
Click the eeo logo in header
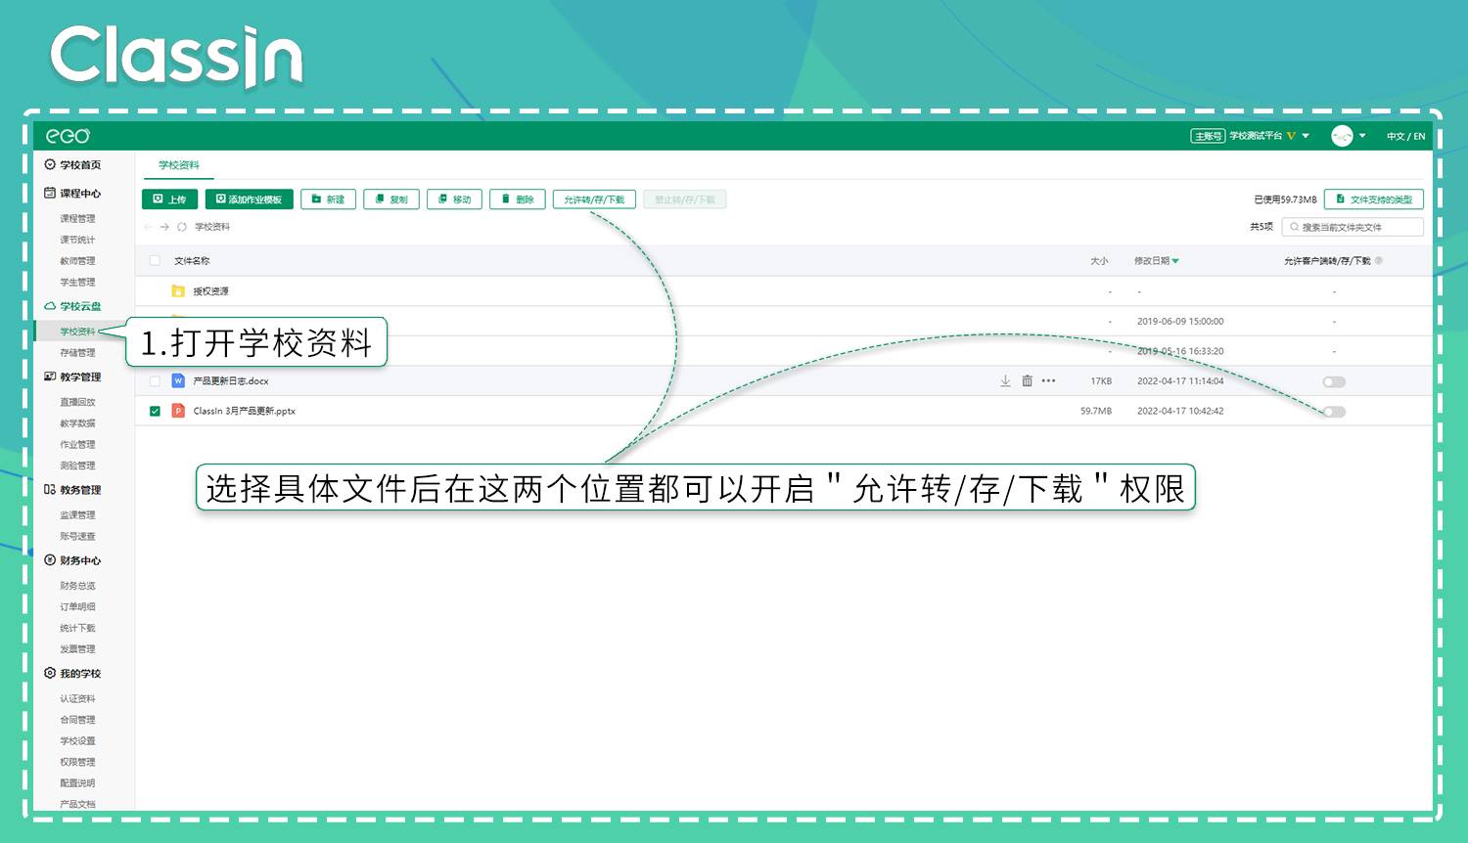[x=69, y=136]
